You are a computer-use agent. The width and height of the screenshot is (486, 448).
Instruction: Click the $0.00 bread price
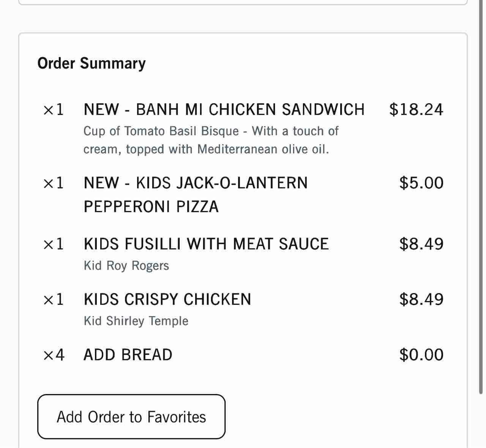coord(421,355)
